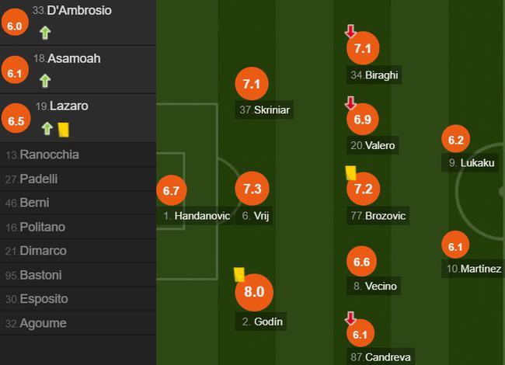Click Skriniar's 7.1 rating circle
This screenshot has height=365, width=505.
coord(252,84)
